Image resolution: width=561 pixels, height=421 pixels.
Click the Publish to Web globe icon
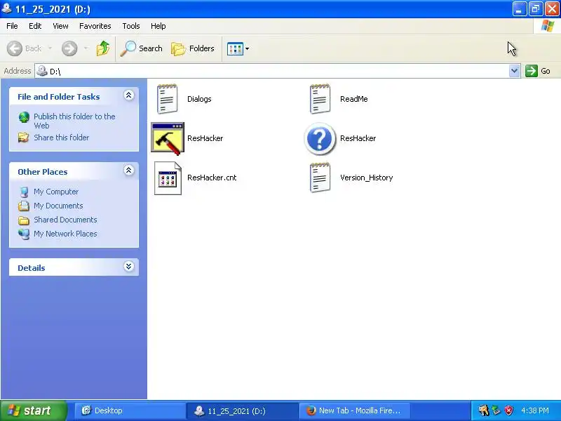(24, 117)
